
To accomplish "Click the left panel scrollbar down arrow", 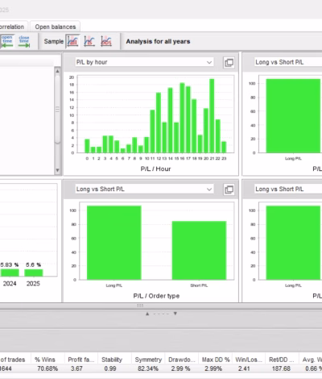I will [57, 170].
